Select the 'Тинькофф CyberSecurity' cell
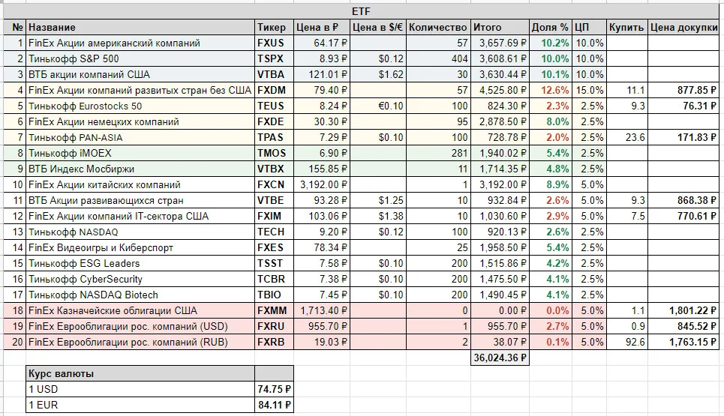Screen dimensions: 724x416 coord(140,279)
